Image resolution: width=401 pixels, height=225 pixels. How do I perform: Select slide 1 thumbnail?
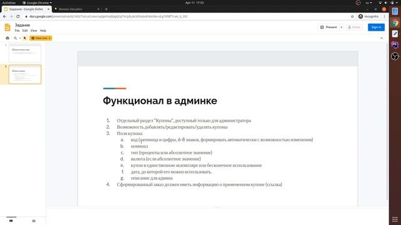click(x=25, y=52)
